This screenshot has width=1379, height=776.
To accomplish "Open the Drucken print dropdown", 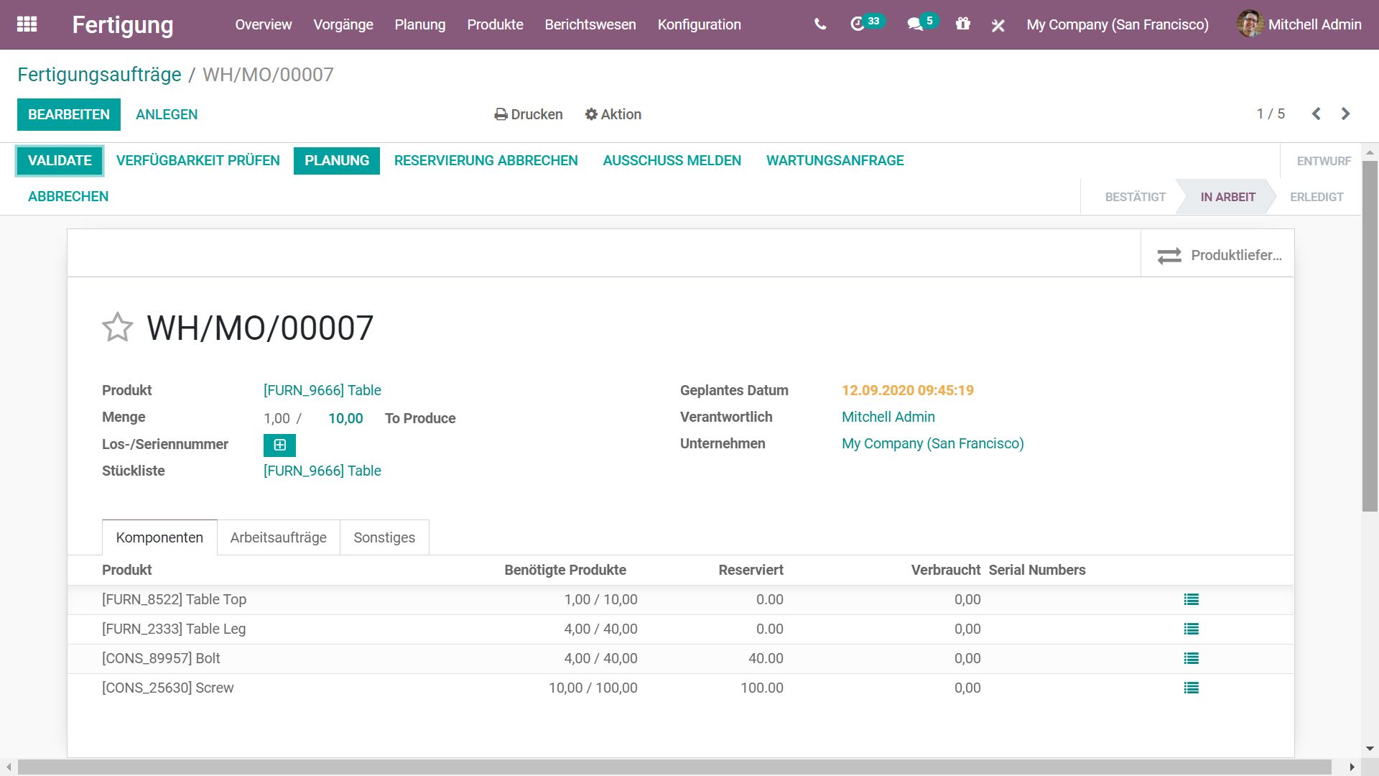I will (x=529, y=114).
